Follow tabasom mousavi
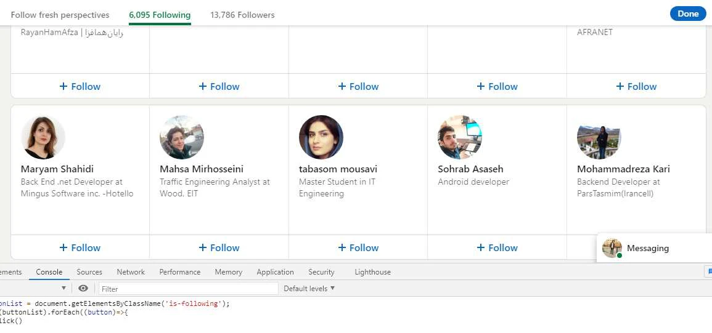The width and height of the screenshot is (712, 333). 358,247
